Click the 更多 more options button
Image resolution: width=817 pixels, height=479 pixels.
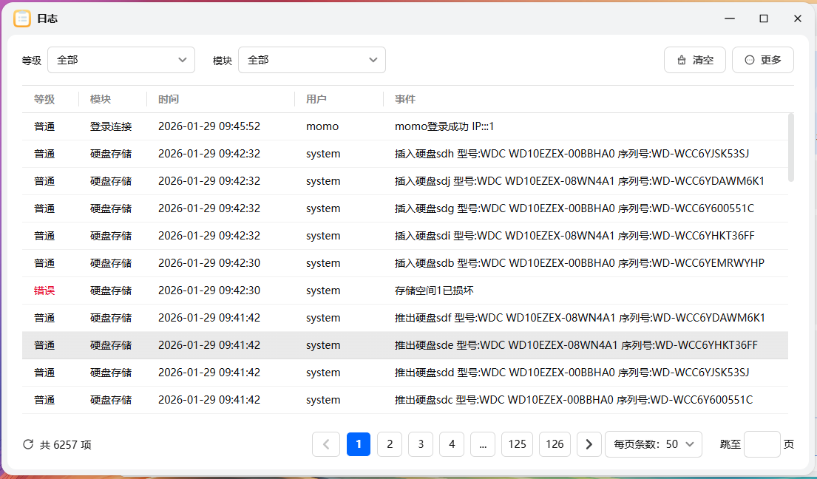[x=762, y=59]
